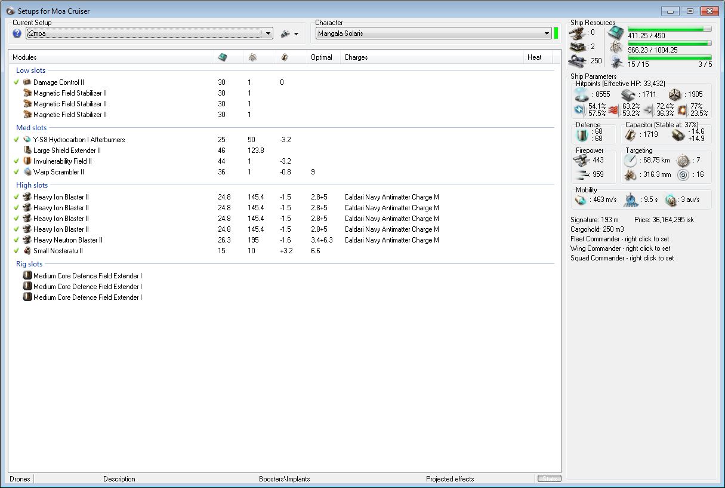This screenshot has height=488, width=725.
Task: Select the Small Nosferatu II module icon
Action: tap(27, 251)
